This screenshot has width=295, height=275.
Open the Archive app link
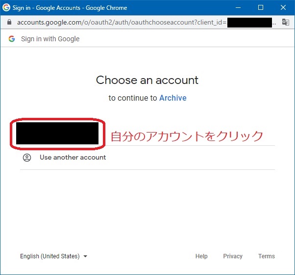pyautogui.click(x=172, y=98)
